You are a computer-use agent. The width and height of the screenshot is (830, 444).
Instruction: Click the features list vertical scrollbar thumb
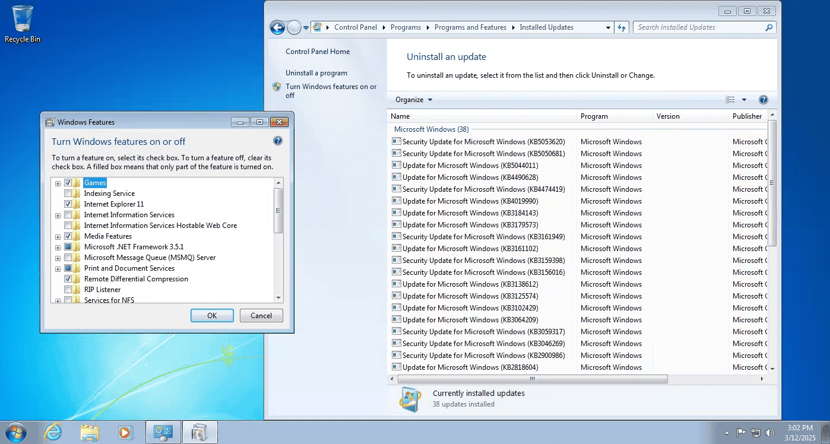pos(278,211)
